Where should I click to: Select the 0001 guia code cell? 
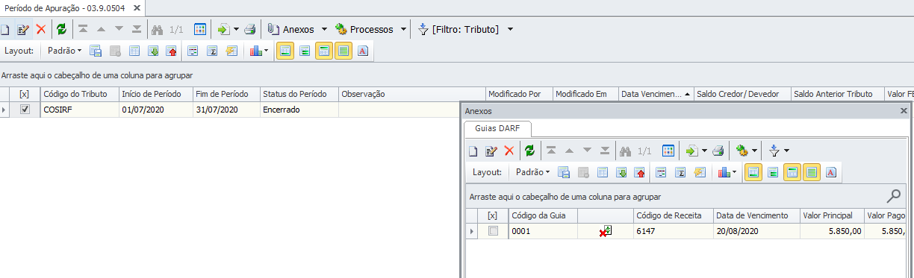pyautogui.click(x=543, y=232)
